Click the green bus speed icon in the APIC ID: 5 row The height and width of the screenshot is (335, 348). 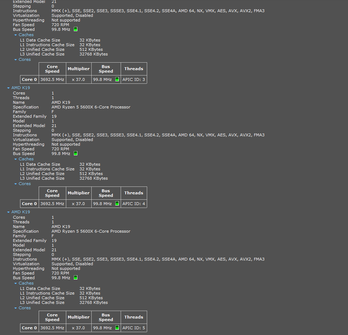[x=117, y=328]
